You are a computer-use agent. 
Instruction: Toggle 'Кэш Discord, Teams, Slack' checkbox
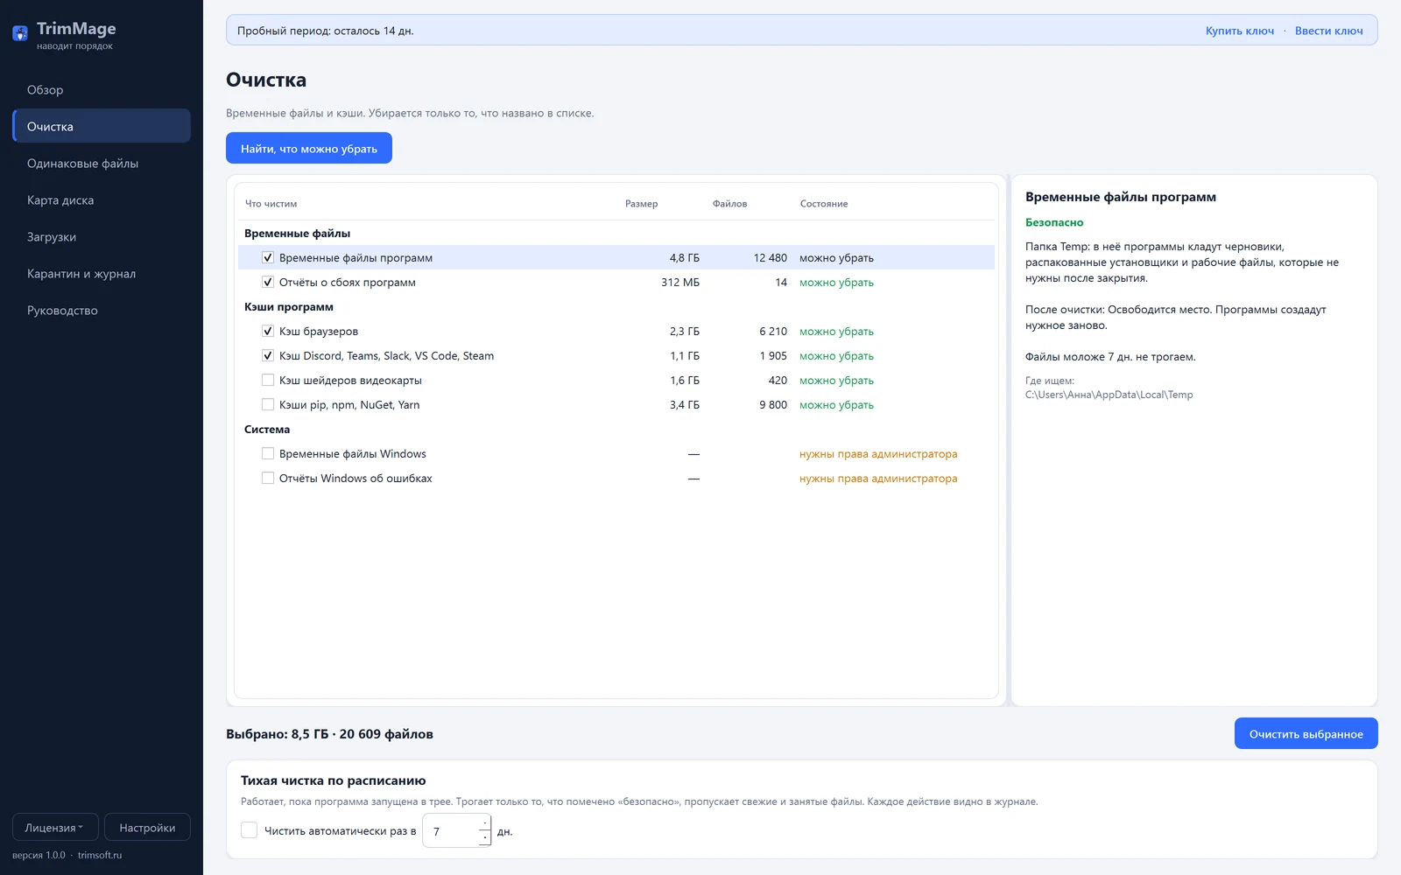[268, 356]
